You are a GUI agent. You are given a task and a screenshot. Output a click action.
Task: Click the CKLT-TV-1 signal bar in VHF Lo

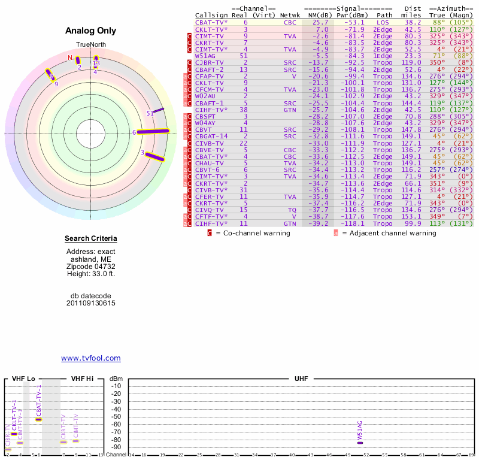click(14, 434)
